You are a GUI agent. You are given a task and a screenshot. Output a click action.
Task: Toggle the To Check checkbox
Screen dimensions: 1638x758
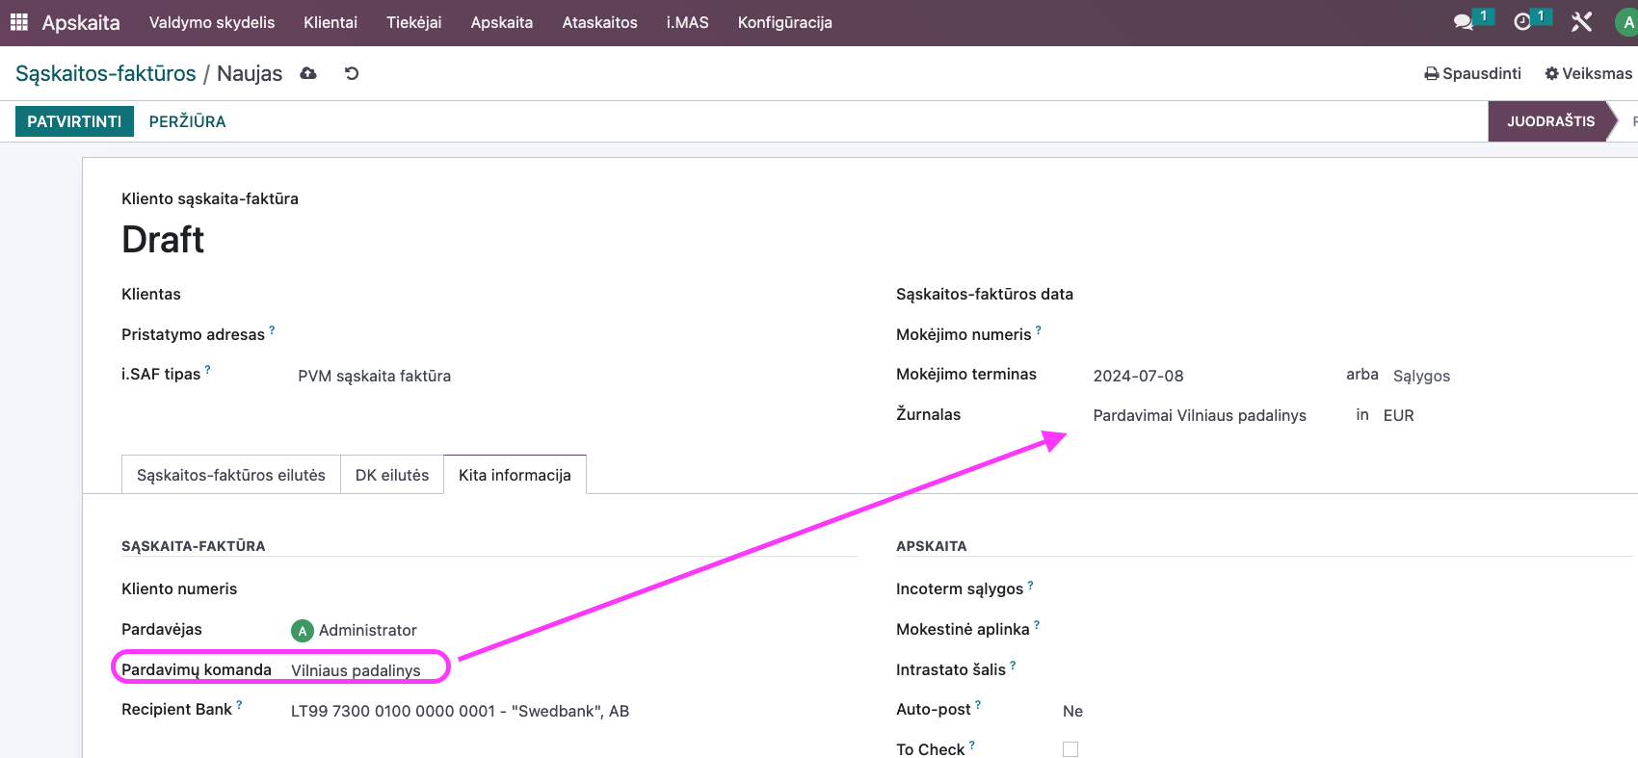[1070, 749]
